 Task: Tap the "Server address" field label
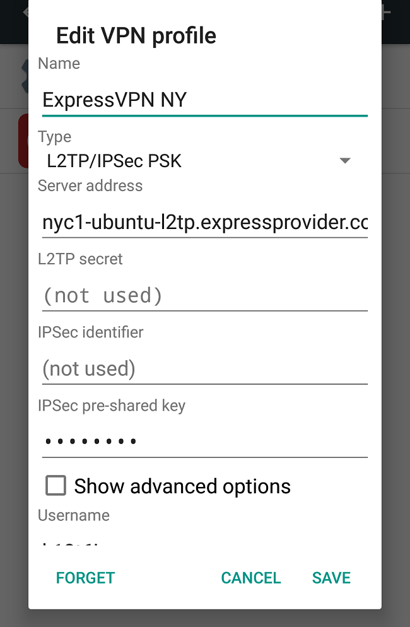pos(90,185)
